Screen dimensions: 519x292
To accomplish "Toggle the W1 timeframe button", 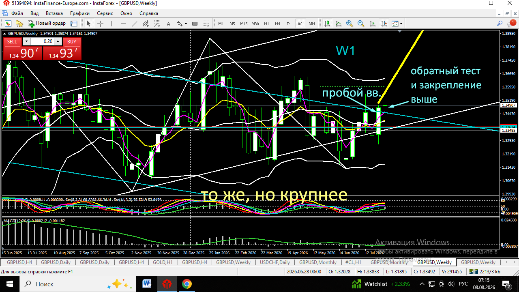I will click(x=300, y=24).
